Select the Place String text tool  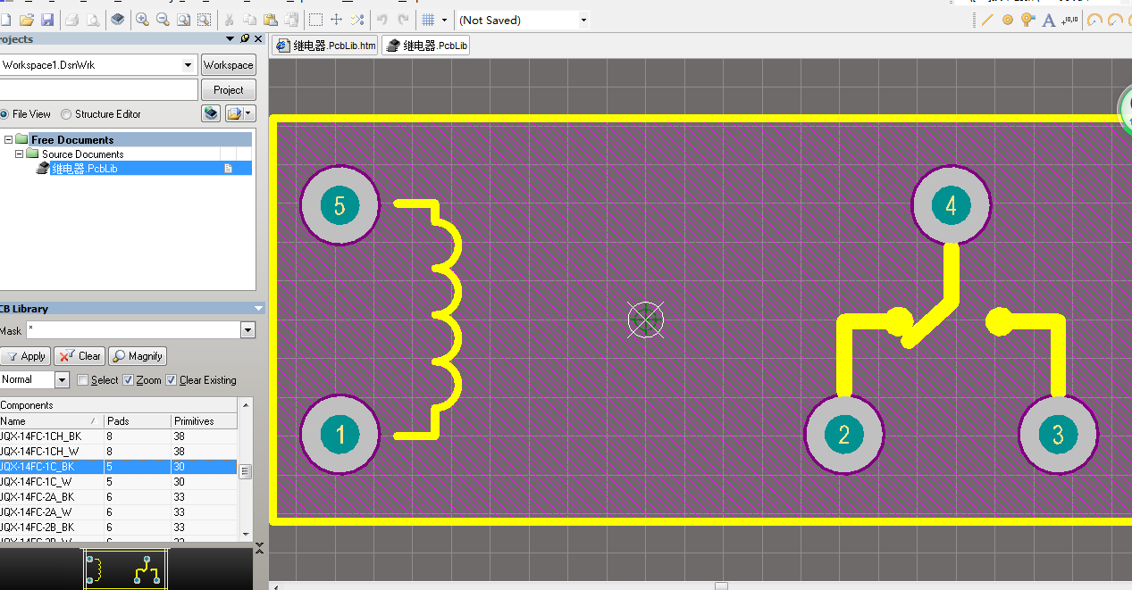point(1049,20)
